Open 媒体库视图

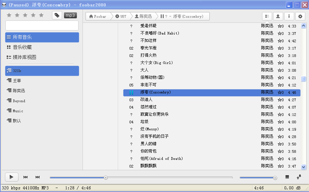42,57
